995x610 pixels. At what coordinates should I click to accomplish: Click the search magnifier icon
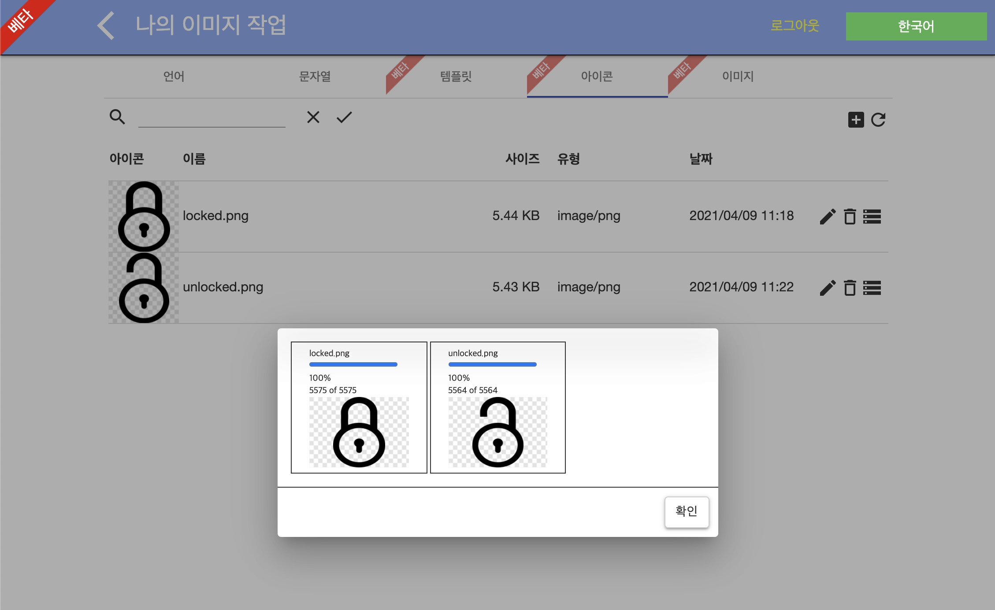(117, 117)
